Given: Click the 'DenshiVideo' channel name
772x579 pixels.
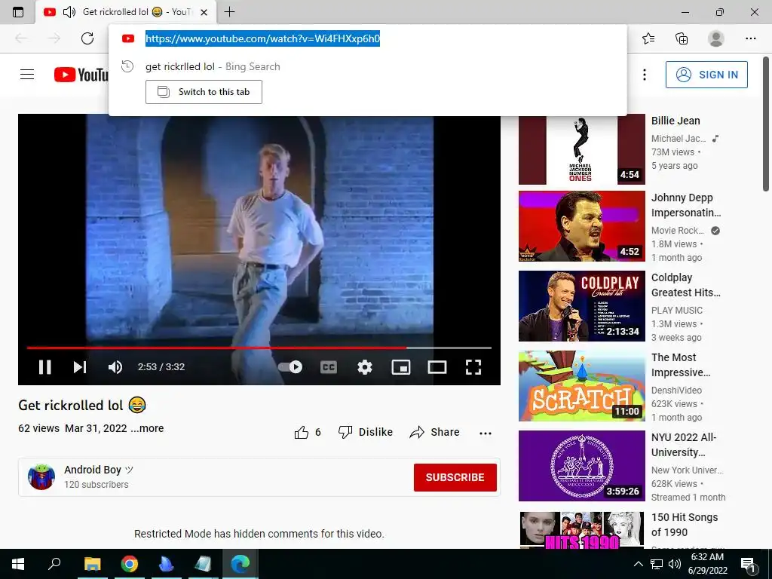Looking at the screenshot, I should pyautogui.click(x=676, y=390).
